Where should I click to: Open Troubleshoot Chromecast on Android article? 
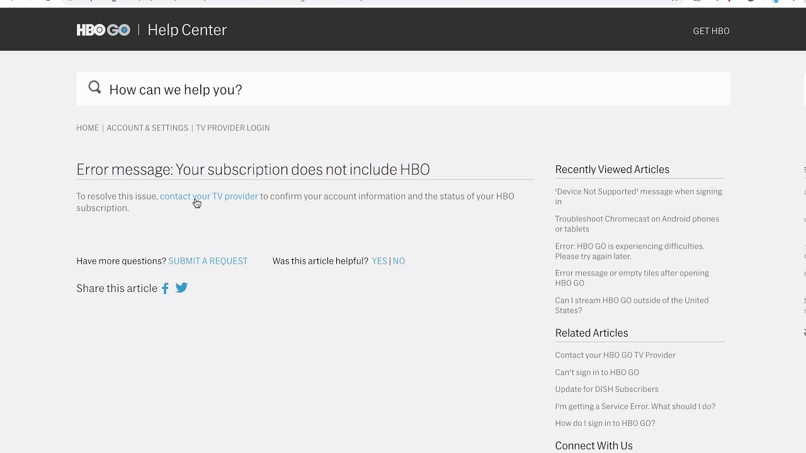click(x=637, y=224)
